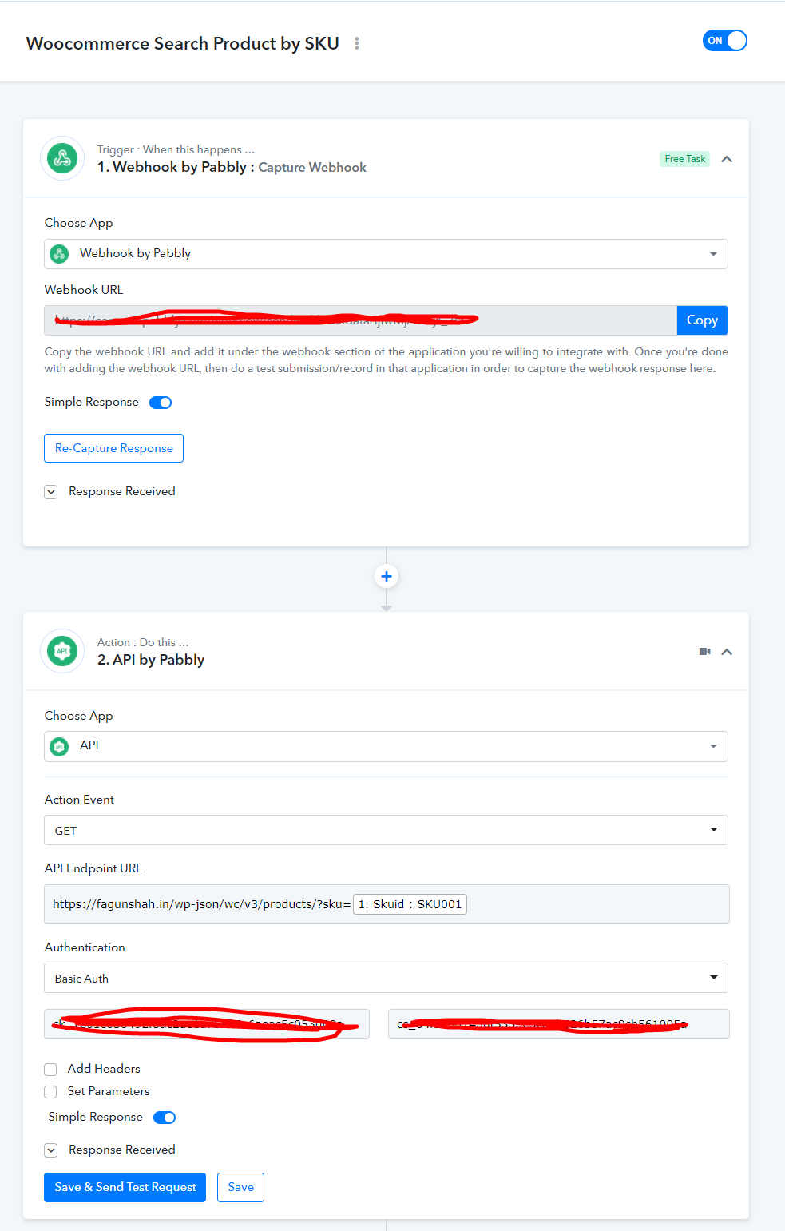The width and height of the screenshot is (785, 1231).
Task: Copy the webhook URL
Action: [702, 320]
